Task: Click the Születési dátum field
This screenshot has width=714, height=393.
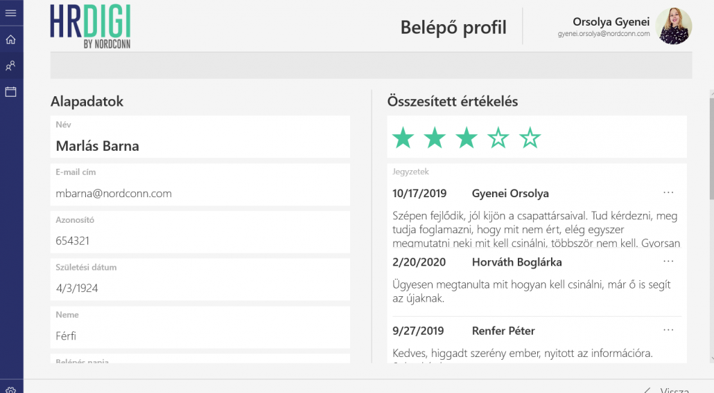Action: [x=200, y=288]
